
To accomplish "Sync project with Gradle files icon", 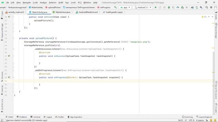I will click(x=192, y=7).
